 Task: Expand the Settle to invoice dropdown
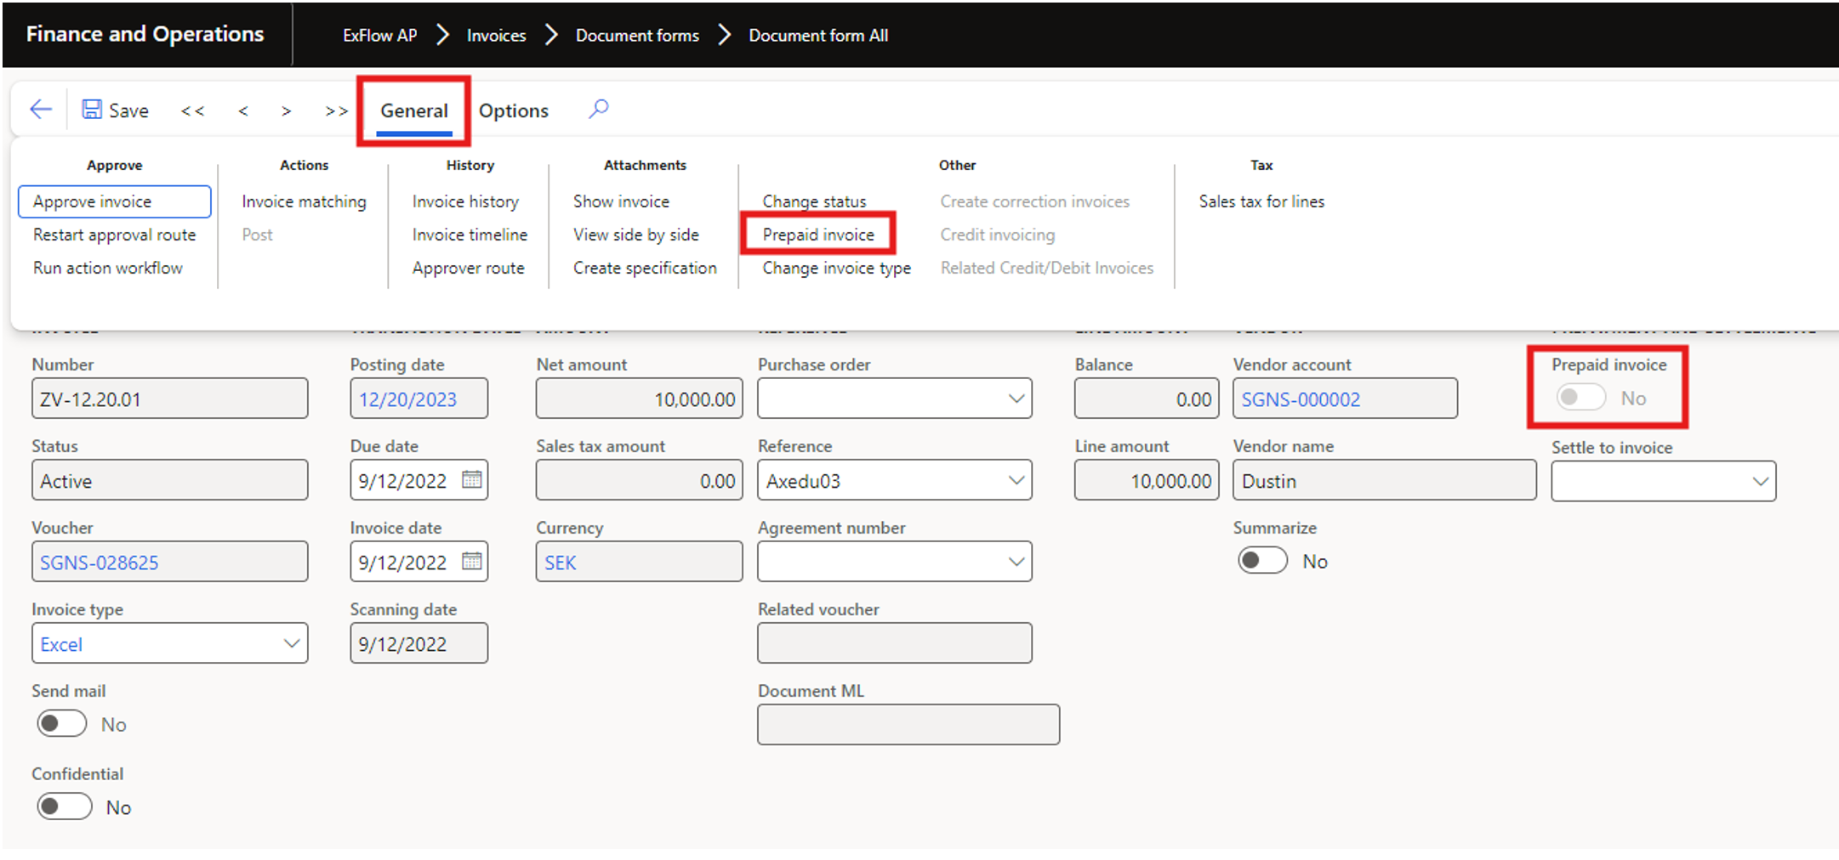[1760, 482]
